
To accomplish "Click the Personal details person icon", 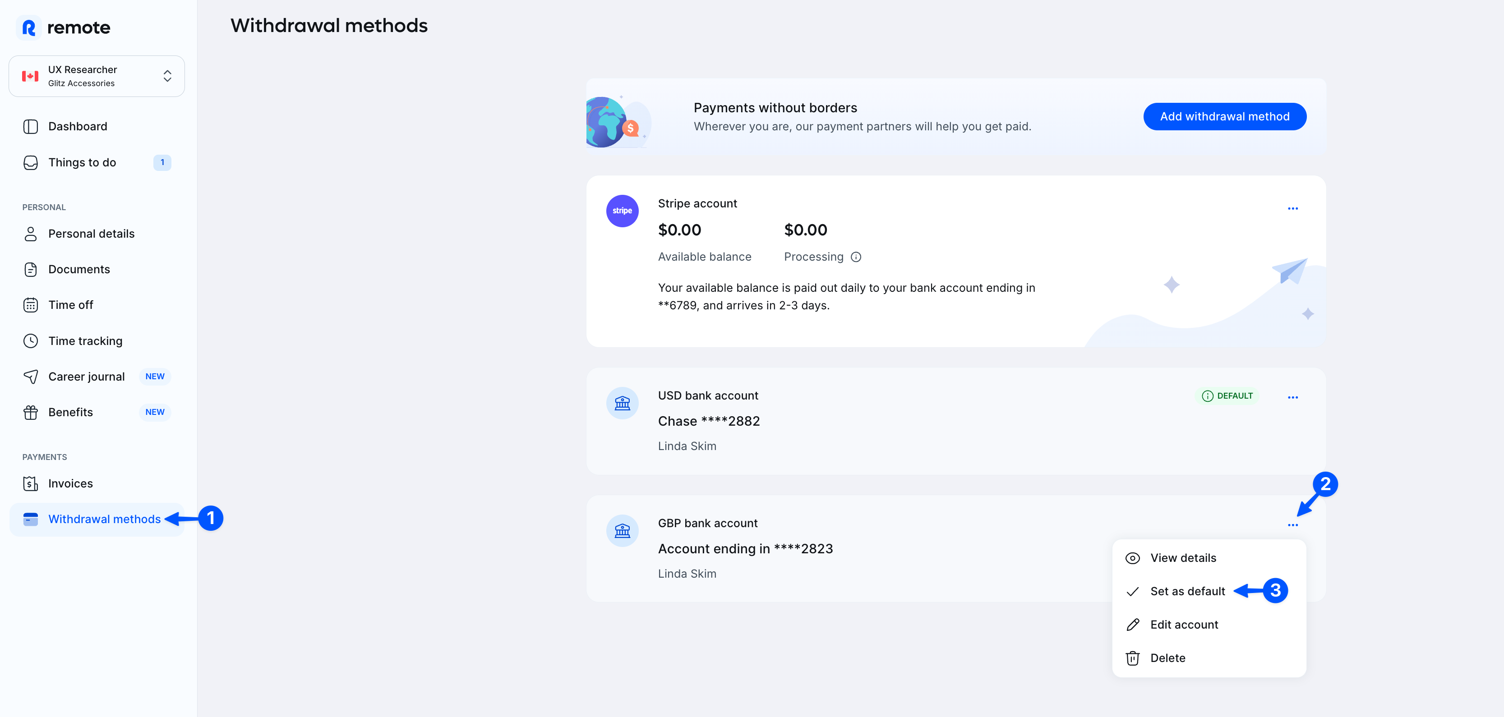I will (30, 233).
